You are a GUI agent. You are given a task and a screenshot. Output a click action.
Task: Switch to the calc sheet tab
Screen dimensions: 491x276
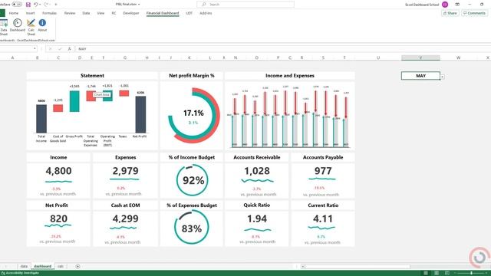(x=61, y=266)
